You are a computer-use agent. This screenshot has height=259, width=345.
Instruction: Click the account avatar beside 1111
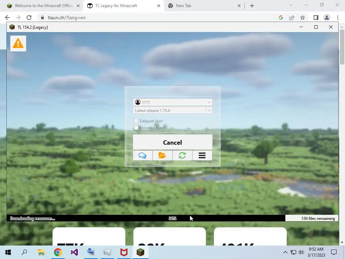coord(138,102)
